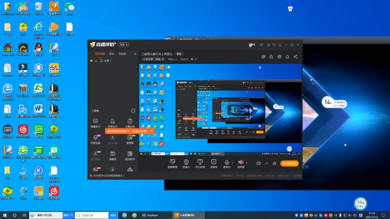Expand the speaker options arrow
The height and width of the screenshot is (219, 390).
[x=246, y=163]
